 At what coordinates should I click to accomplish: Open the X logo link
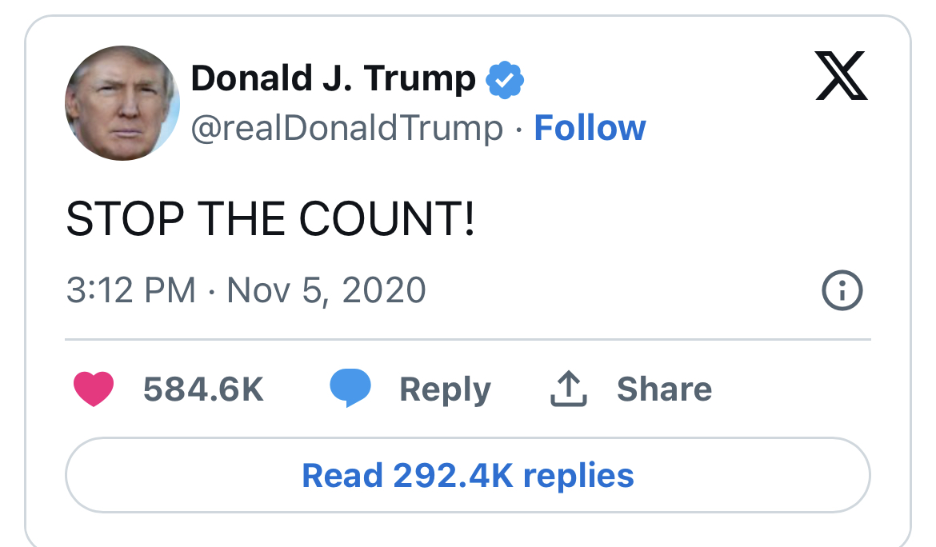(x=842, y=76)
